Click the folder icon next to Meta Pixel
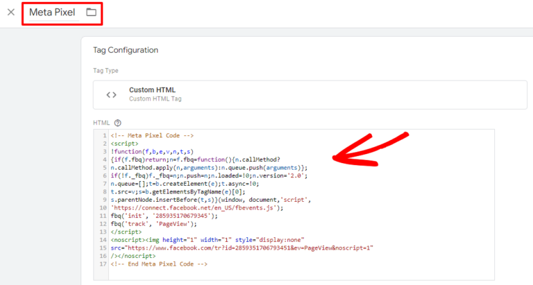 click(91, 12)
